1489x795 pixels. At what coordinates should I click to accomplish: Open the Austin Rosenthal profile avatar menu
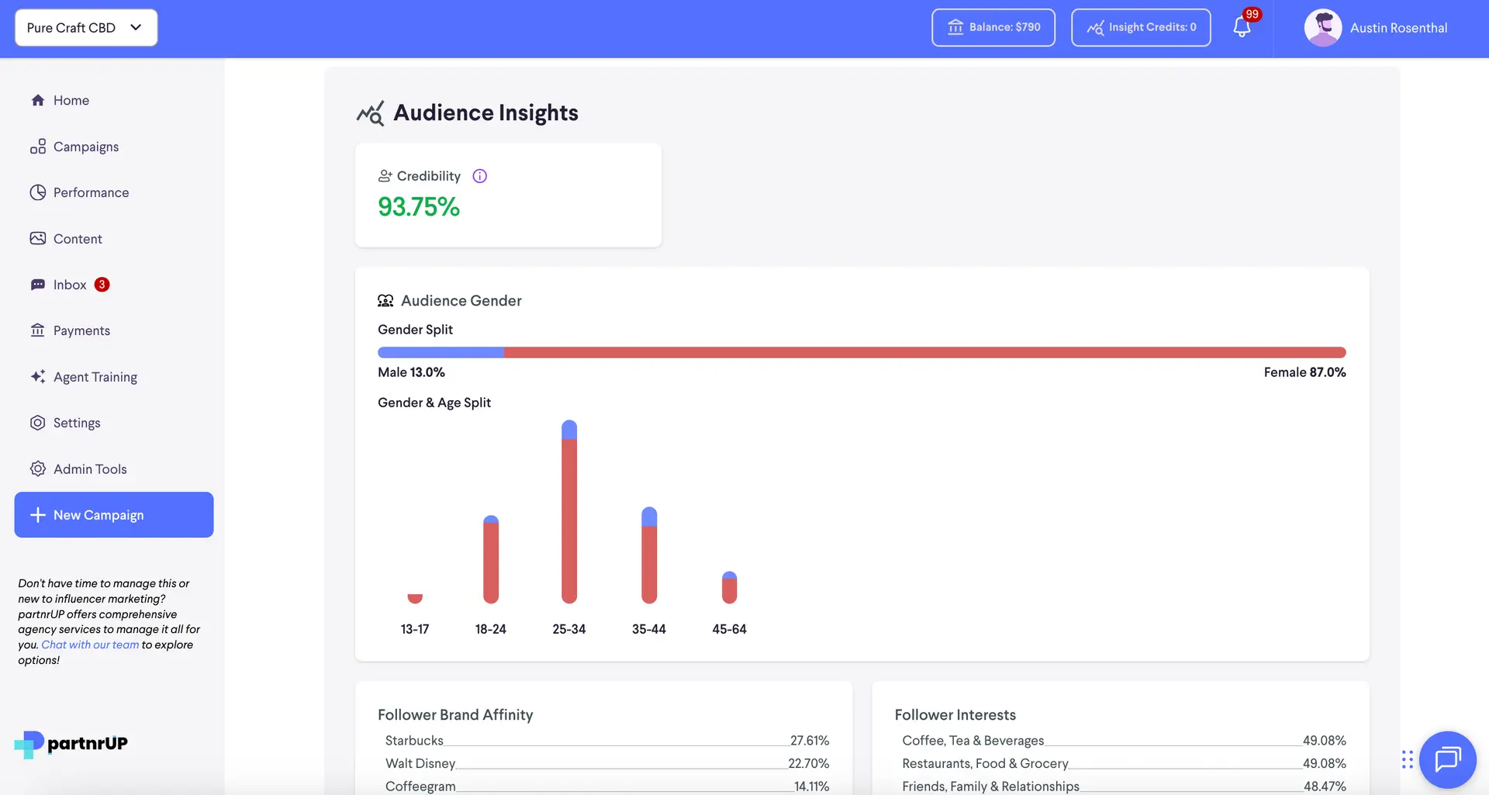pos(1322,27)
